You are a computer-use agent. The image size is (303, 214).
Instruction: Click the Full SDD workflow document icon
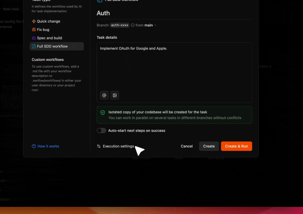point(34,46)
